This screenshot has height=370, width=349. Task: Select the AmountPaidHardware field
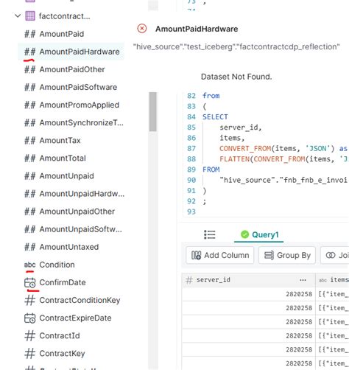(x=71, y=52)
